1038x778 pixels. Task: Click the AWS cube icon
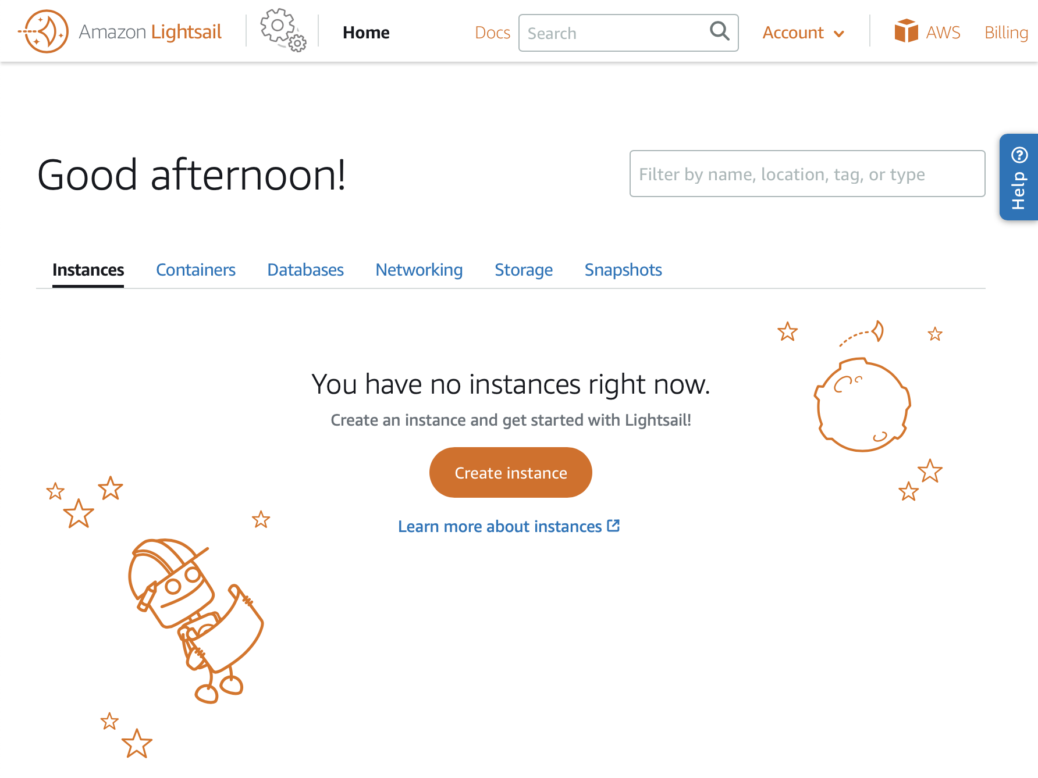point(906,31)
